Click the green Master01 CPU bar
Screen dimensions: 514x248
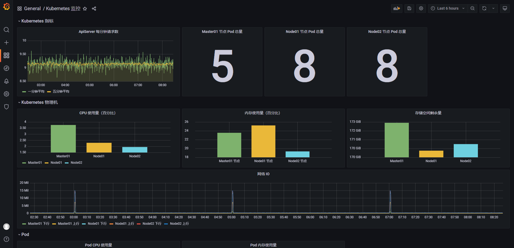63,139
